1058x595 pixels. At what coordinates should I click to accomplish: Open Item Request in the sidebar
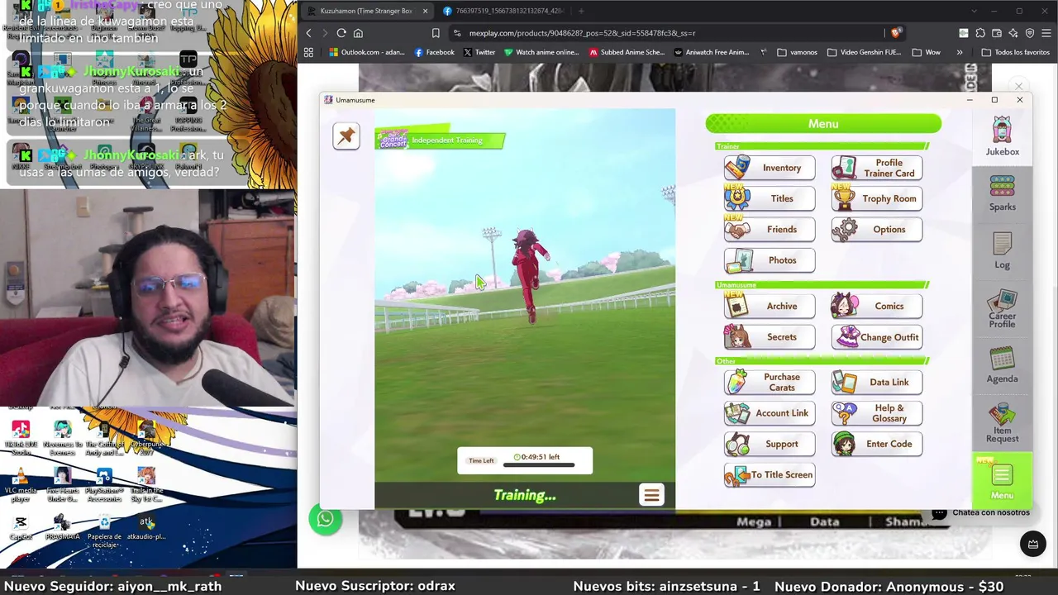click(x=1002, y=423)
